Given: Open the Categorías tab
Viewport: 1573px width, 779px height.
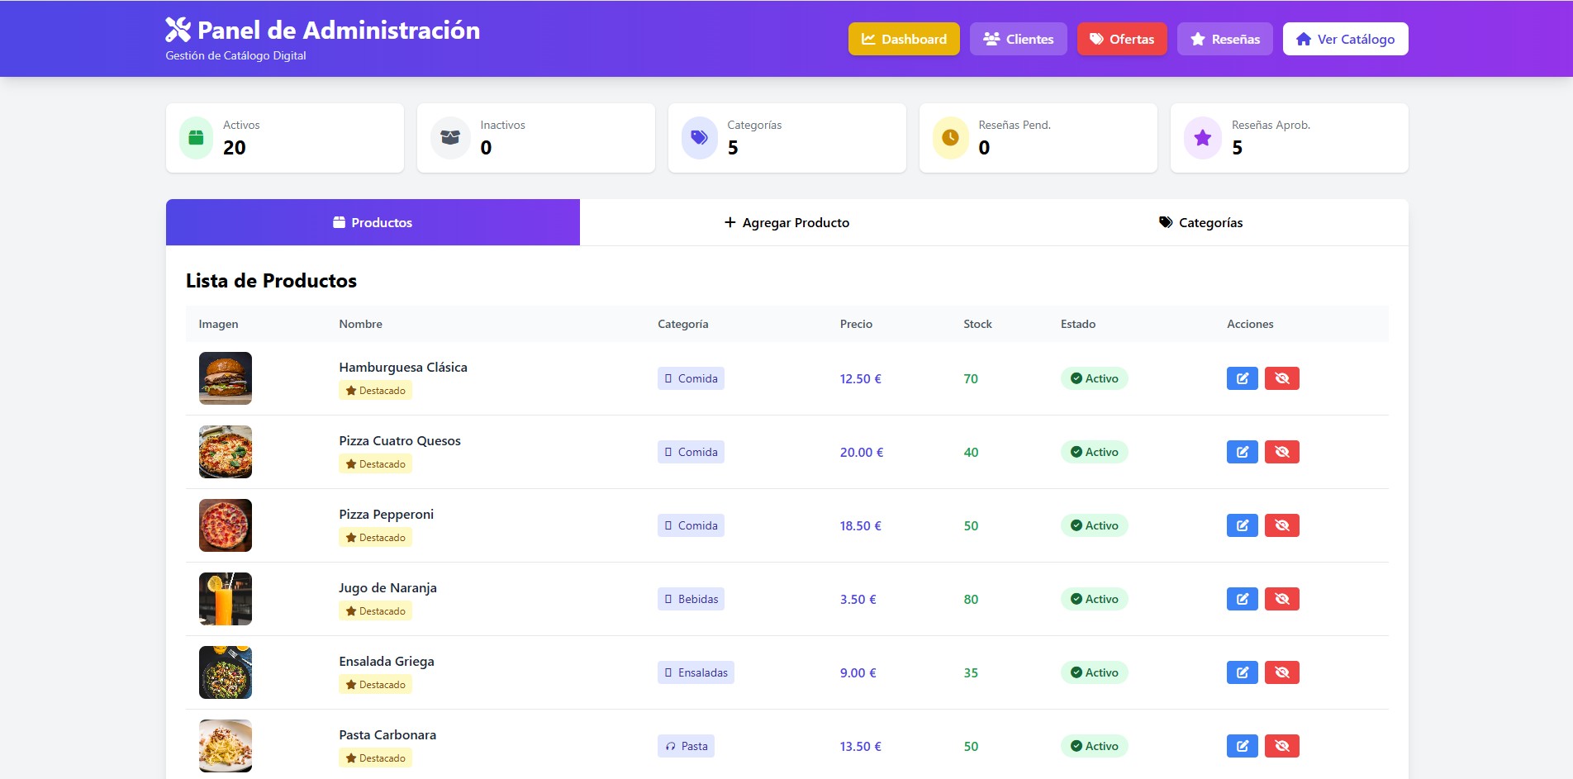Looking at the screenshot, I should point(1200,222).
